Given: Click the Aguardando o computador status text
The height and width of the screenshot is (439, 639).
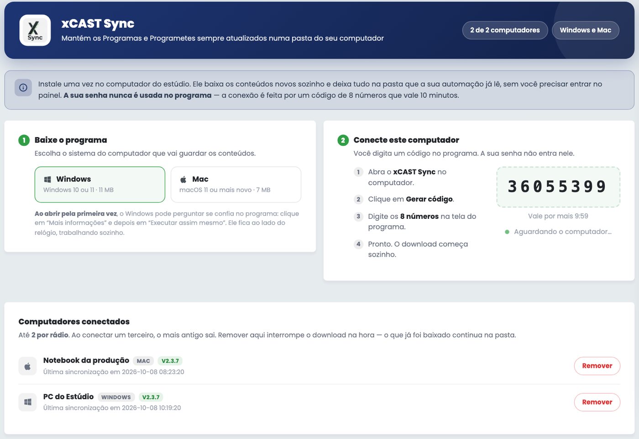Looking at the screenshot, I should pyautogui.click(x=563, y=232).
